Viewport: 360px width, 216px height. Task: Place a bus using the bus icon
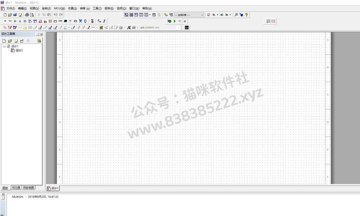point(104,21)
